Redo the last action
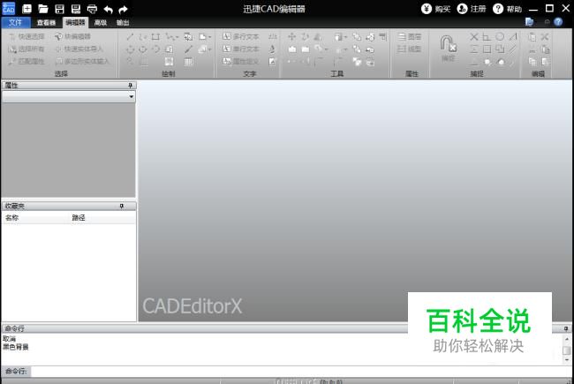The width and height of the screenshot is (574, 384). coord(124,9)
